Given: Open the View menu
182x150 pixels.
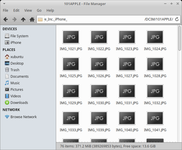Looking at the screenshot, I should 28,11.
